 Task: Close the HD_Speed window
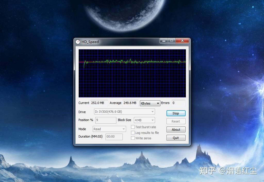(x=182, y=41)
